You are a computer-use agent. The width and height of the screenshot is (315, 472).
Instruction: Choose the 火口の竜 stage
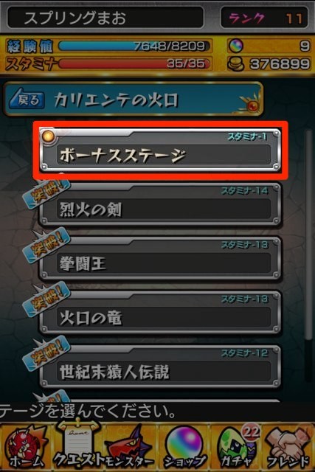point(160,313)
